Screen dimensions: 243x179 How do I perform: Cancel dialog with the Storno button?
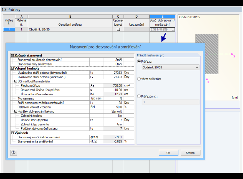coord(191,153)
